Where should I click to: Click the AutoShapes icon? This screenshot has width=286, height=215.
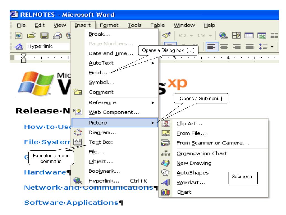[x=166, y=172]
